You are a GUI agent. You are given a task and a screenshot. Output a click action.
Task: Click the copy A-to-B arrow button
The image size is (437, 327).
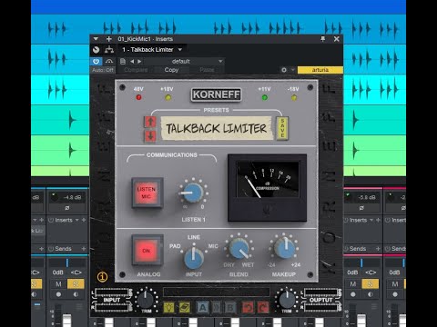click(217, 308)
